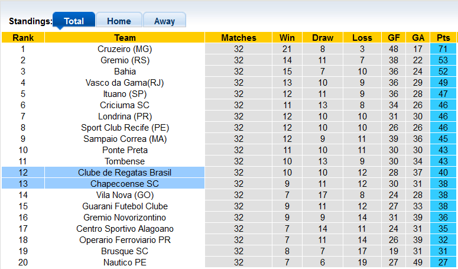
Task: Open Sampaio Correa (MA) team link
Action: (125, 139)
